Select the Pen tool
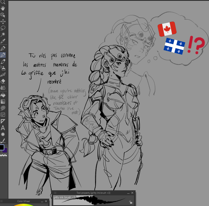Viewport: 209px width, 206px height. (3, 48)
